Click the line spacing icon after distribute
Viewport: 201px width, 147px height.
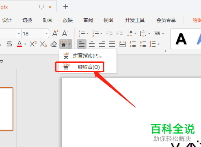click(132, 44)
